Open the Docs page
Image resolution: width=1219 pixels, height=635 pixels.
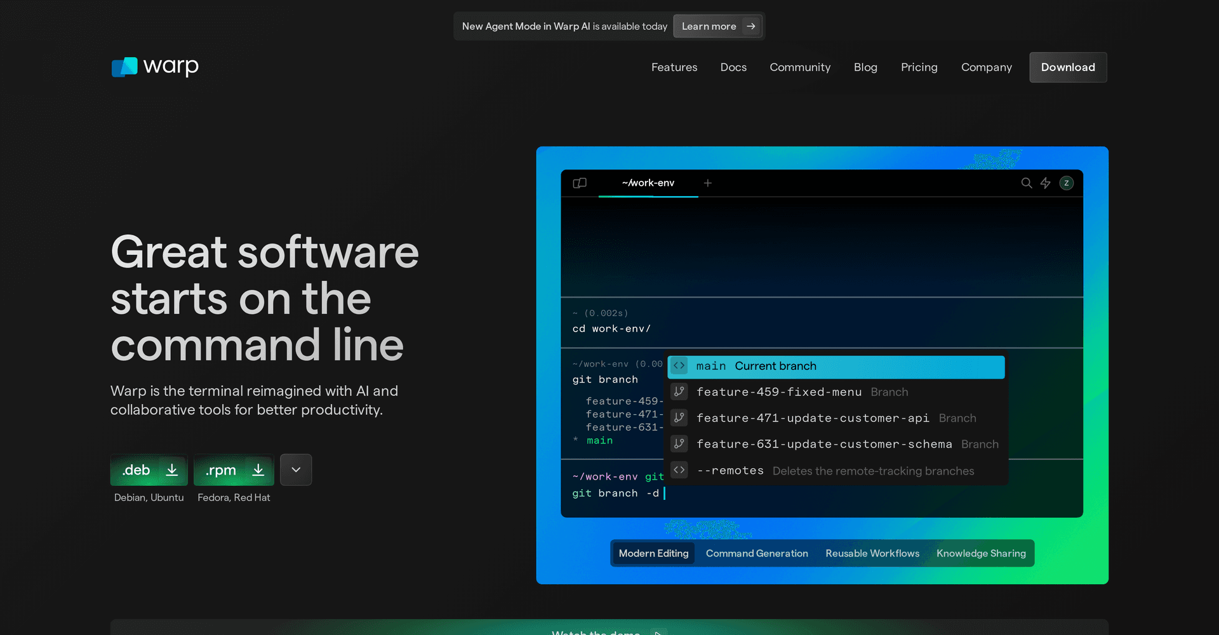pos(733,67)
